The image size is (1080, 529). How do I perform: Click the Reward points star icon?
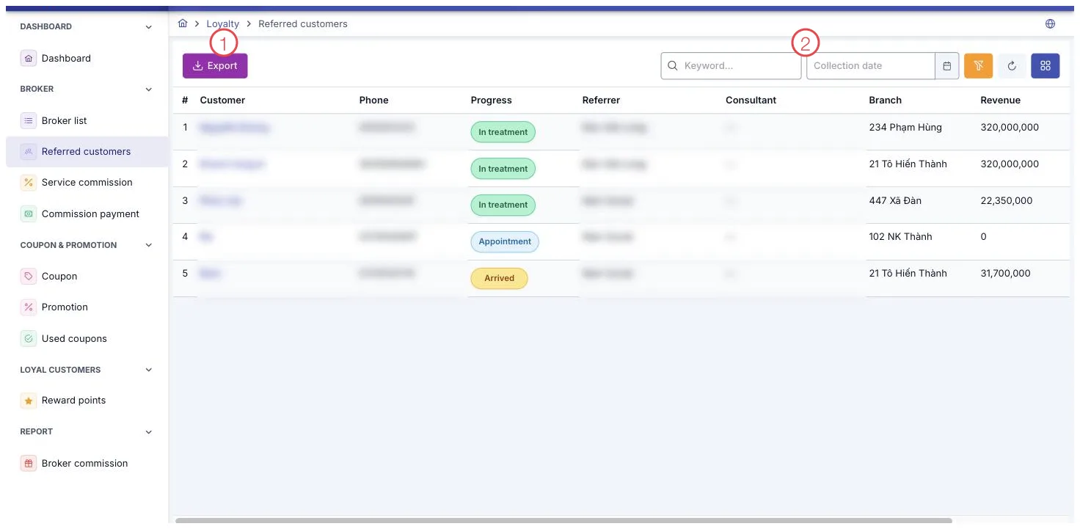28,401
